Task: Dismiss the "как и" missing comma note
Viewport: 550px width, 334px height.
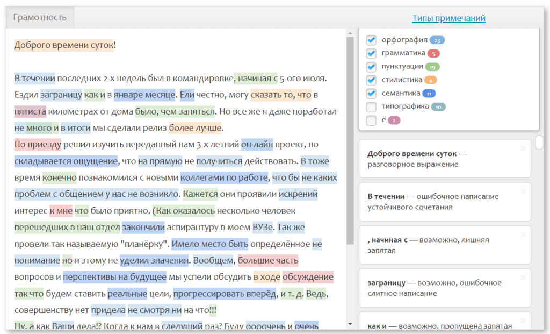Action: pyautogui.click(x=523, y=320)
